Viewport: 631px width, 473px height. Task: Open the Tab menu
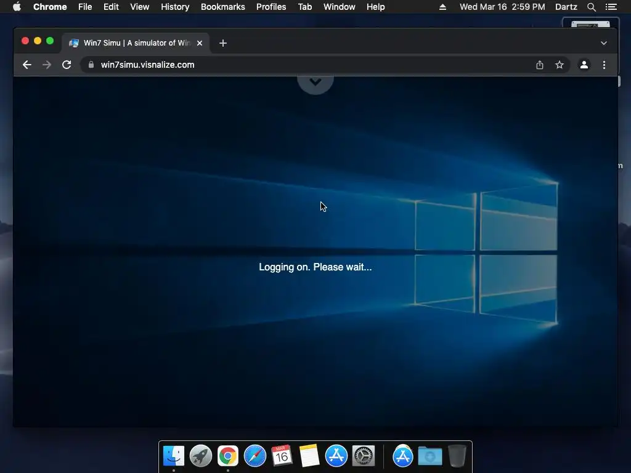point(305,7)
